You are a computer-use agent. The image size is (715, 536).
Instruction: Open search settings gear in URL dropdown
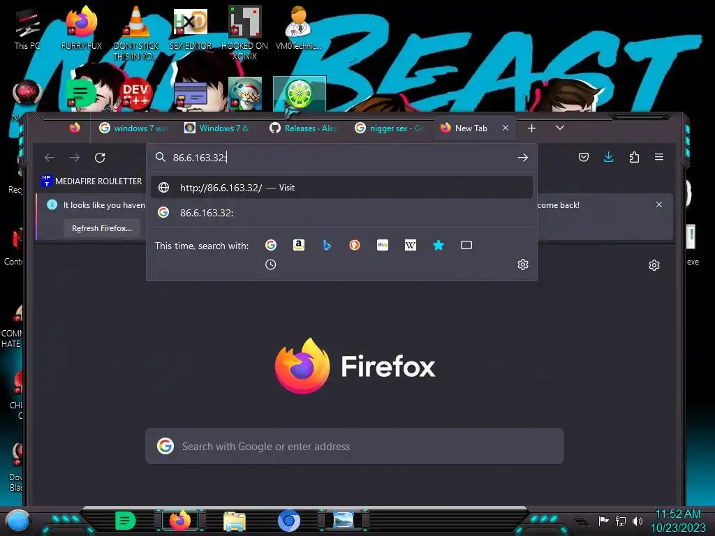click(522, 265)
